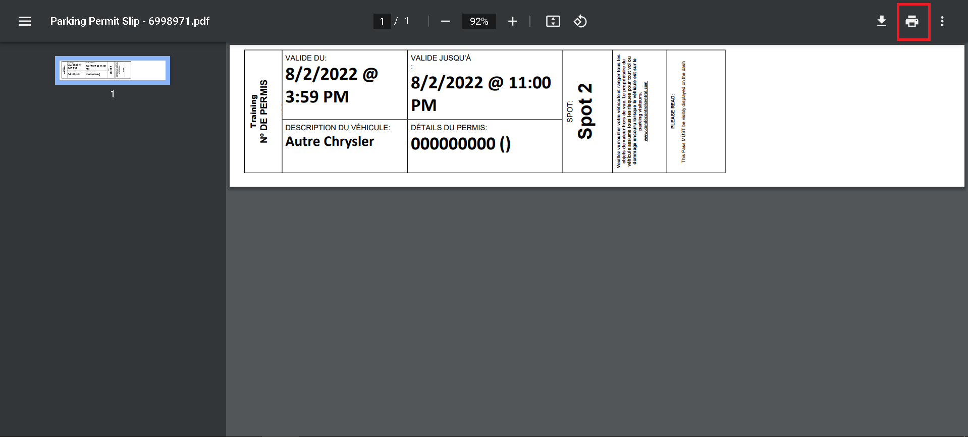This screenshot has height=437, width=968.
Task: Click the 'DESCRIPTION DU VÉHICULE:' label
Action: [338, 128]
